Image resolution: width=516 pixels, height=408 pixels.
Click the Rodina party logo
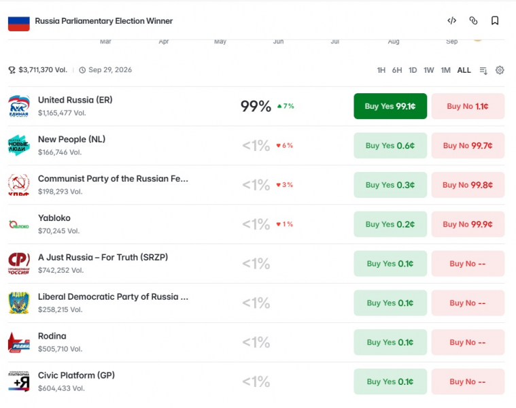19,342
